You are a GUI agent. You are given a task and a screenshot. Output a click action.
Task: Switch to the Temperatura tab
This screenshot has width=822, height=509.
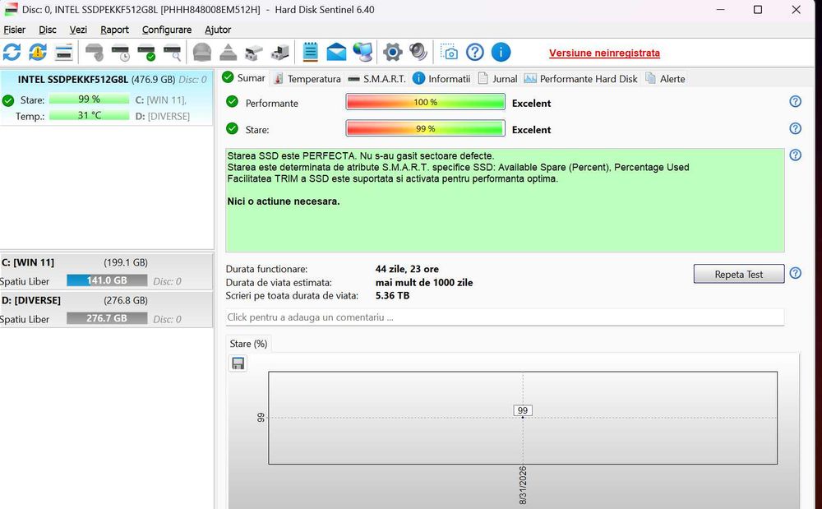[307, 79]
